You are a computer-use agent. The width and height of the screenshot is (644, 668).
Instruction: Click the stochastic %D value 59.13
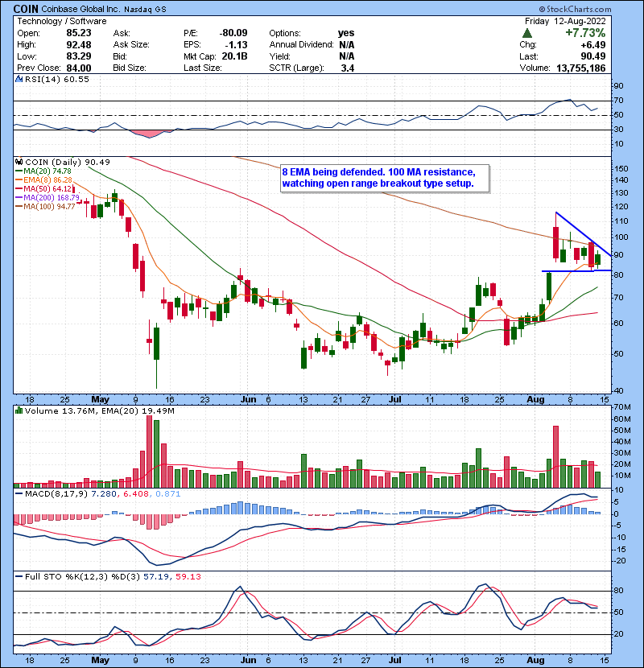188,576
